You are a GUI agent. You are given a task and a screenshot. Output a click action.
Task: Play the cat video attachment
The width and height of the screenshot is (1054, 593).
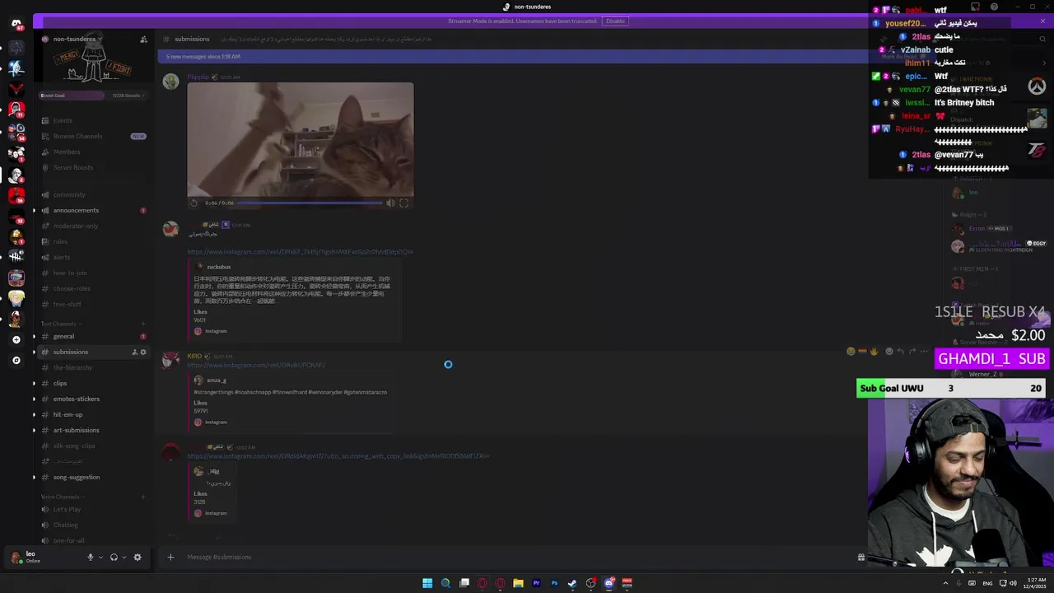point(194,203)
